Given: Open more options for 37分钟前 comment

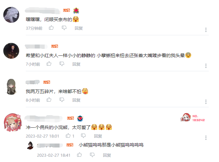Looking at the screenshot, I should [x=206, y=30].
